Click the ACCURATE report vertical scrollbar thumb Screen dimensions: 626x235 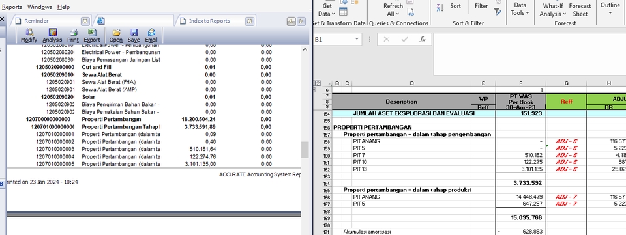click(x=305, y=150)
